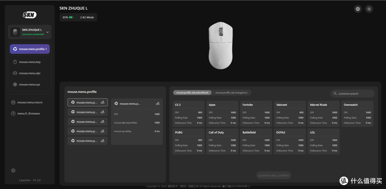The height and width of the screenshot is (189, 386).
Task: Click the search magnifier icon
Action: (335, 94)
